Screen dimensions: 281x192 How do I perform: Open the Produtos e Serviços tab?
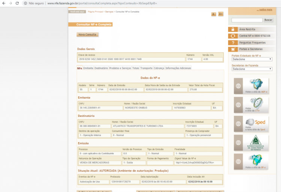120,68
